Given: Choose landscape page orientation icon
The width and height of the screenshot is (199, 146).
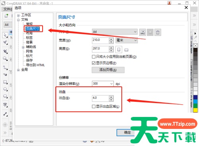Looking at the screenshot, I should tap(127, 50).
